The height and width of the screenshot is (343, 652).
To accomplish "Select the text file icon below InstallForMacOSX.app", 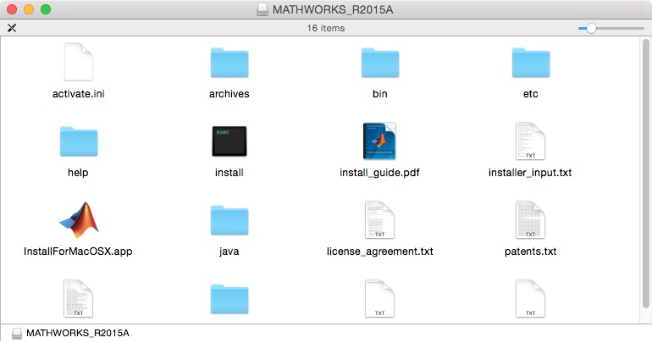I will (x=79, y=298).
